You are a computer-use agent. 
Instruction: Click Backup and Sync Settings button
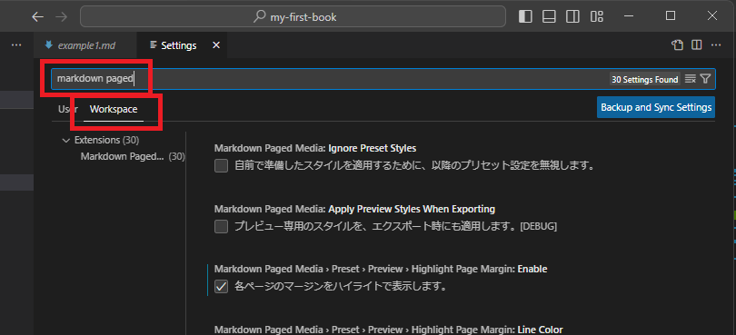[x=656, y=107]
